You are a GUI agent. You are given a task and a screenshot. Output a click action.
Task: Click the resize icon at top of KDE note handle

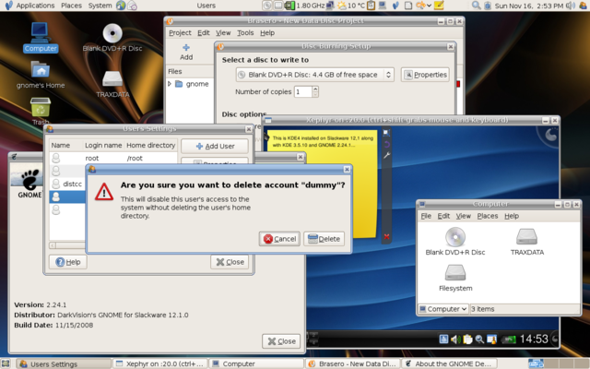(x=386, y=133)
